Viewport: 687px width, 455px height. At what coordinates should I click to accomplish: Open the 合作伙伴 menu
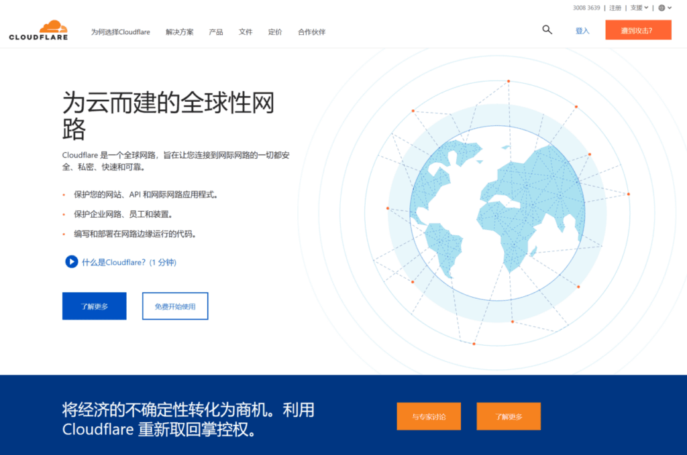tap(311, 31)
